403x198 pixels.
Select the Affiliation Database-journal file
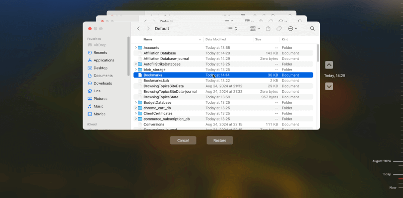click(x=223, y=58)
